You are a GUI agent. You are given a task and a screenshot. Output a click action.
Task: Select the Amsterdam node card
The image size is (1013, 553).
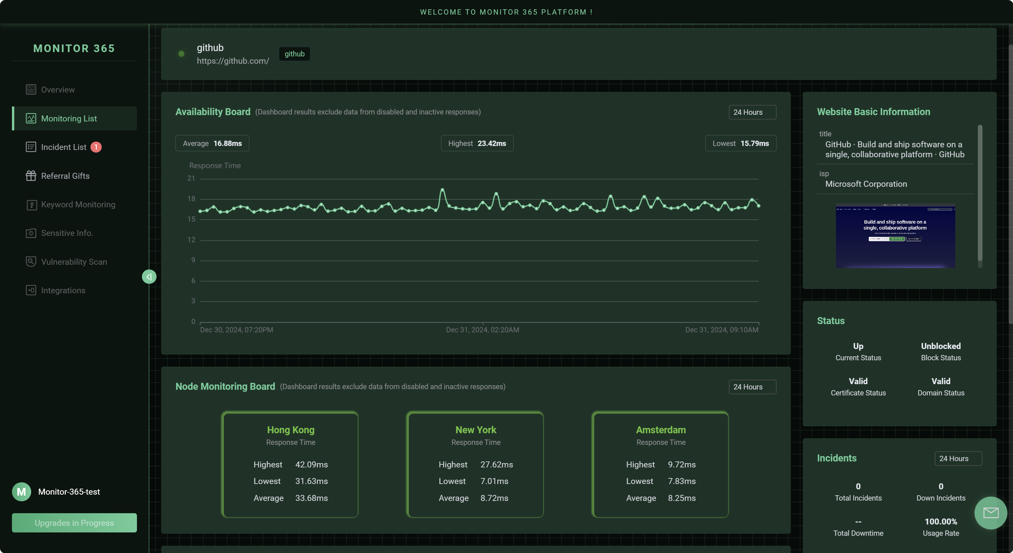[x=661, y=464]
